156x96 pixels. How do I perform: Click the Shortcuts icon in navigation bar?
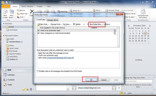(31, 89)
